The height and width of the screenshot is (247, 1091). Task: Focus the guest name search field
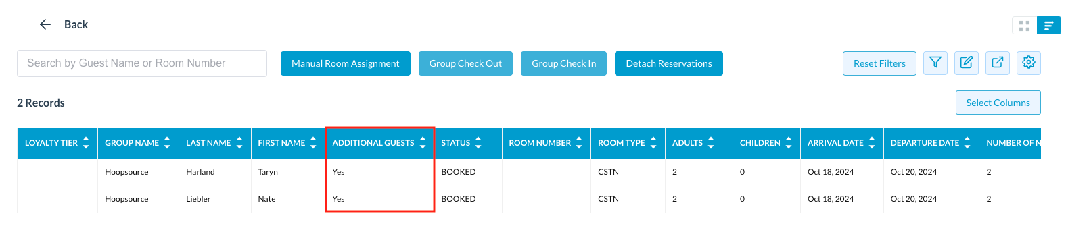click(x=142, y=63)
